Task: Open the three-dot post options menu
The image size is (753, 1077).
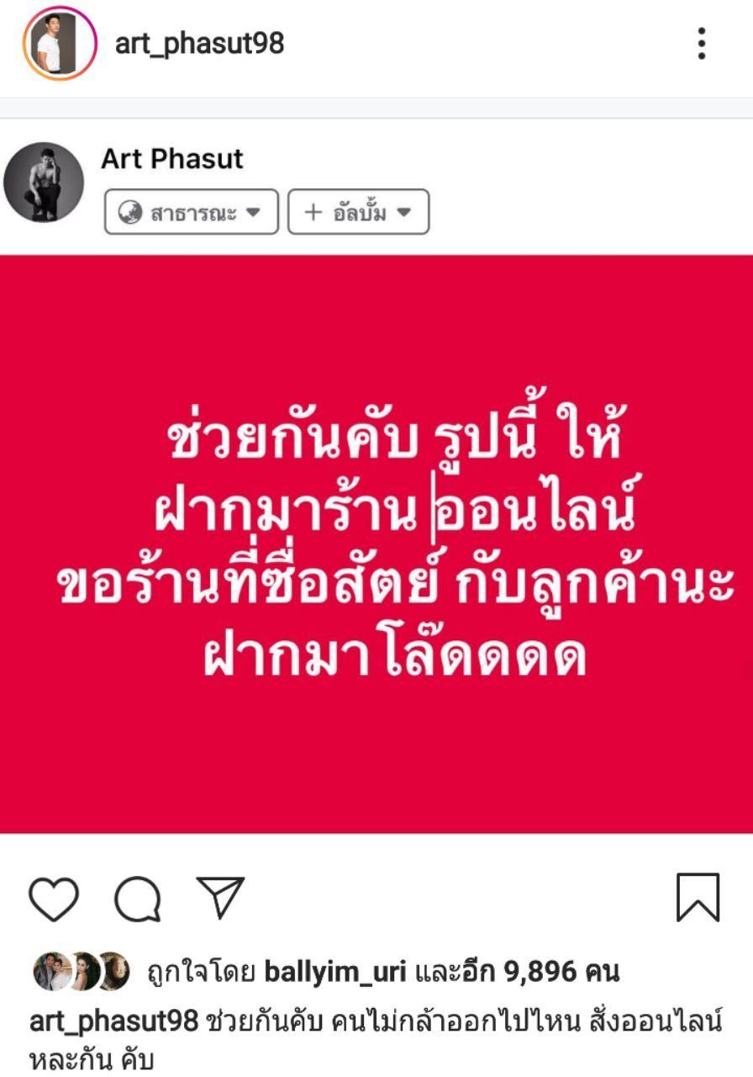Action: pyautogui.click(x=701, y=43)
